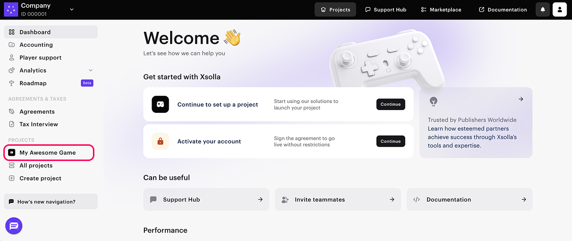The image size is (572, 241).
Task: Expand the Analytics section chevron
Action: click(91, 70)
